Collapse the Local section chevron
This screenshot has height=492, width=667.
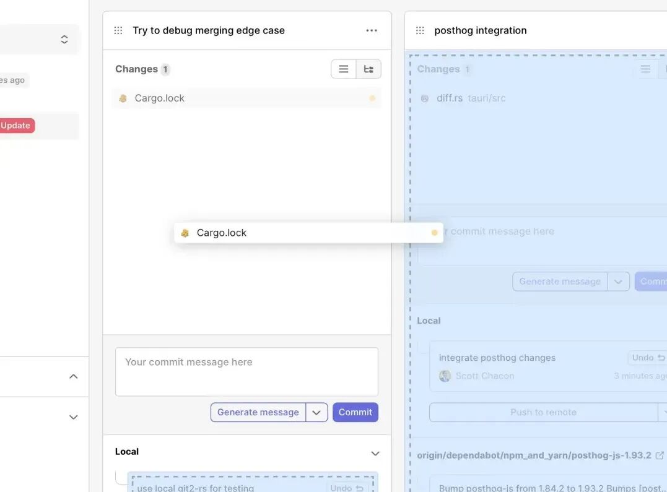point(375,453)
